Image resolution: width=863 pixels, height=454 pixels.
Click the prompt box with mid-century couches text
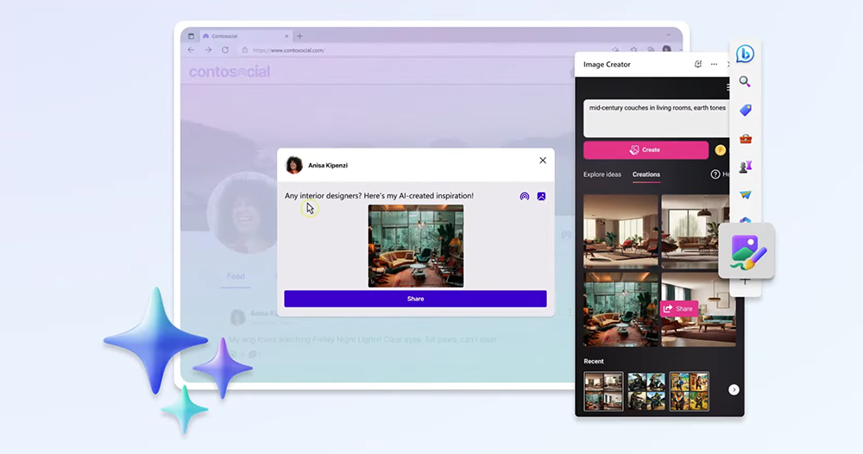tap(657, 118)
